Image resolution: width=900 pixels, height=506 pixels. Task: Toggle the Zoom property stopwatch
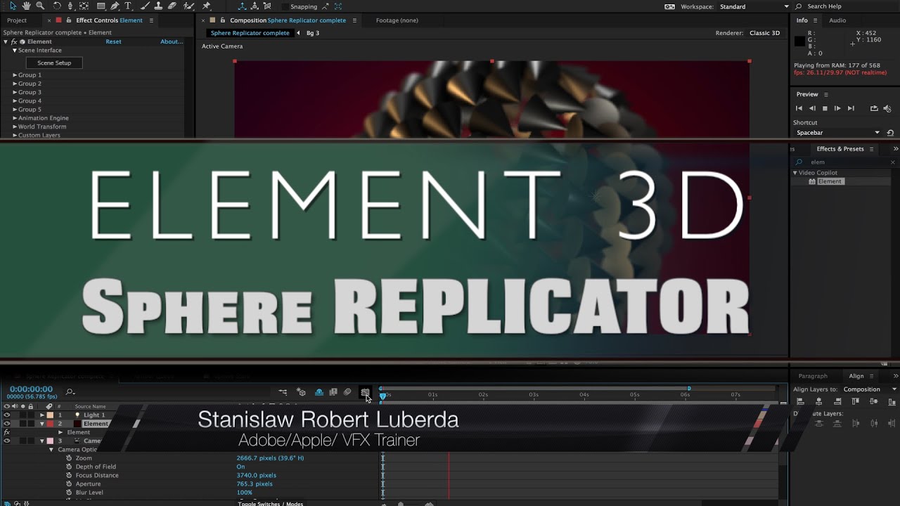click(x=69, y=458)
